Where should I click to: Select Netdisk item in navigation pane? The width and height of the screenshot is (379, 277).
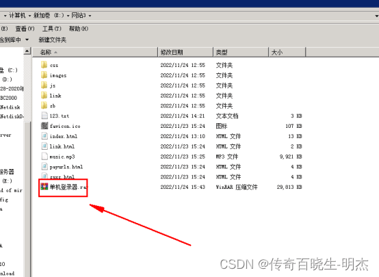pyautogui.click(x=10, y=107)
